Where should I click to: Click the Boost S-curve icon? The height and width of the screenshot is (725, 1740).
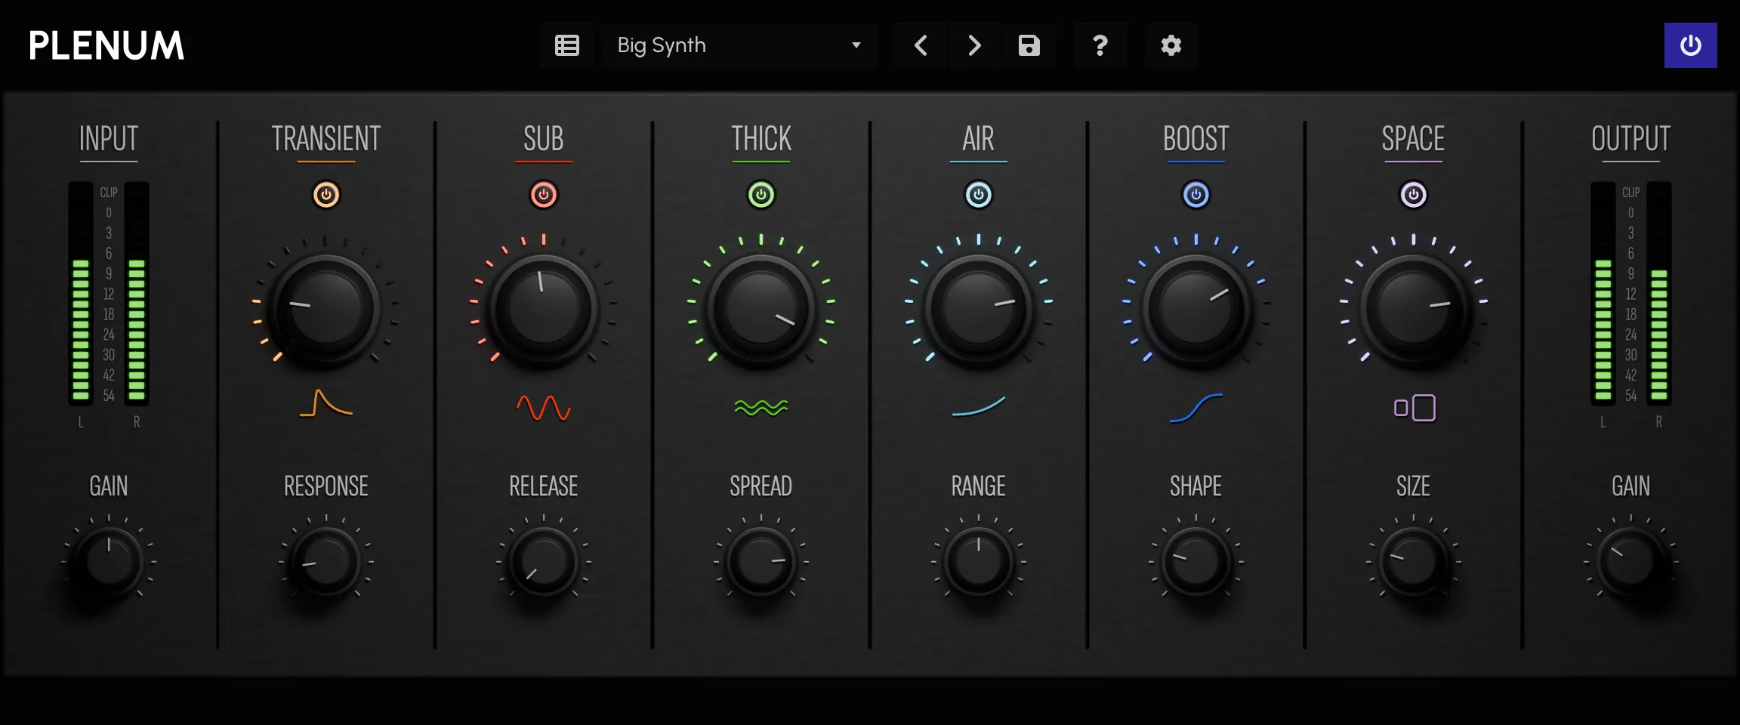pyautogui.click(x=1196, y=408)
